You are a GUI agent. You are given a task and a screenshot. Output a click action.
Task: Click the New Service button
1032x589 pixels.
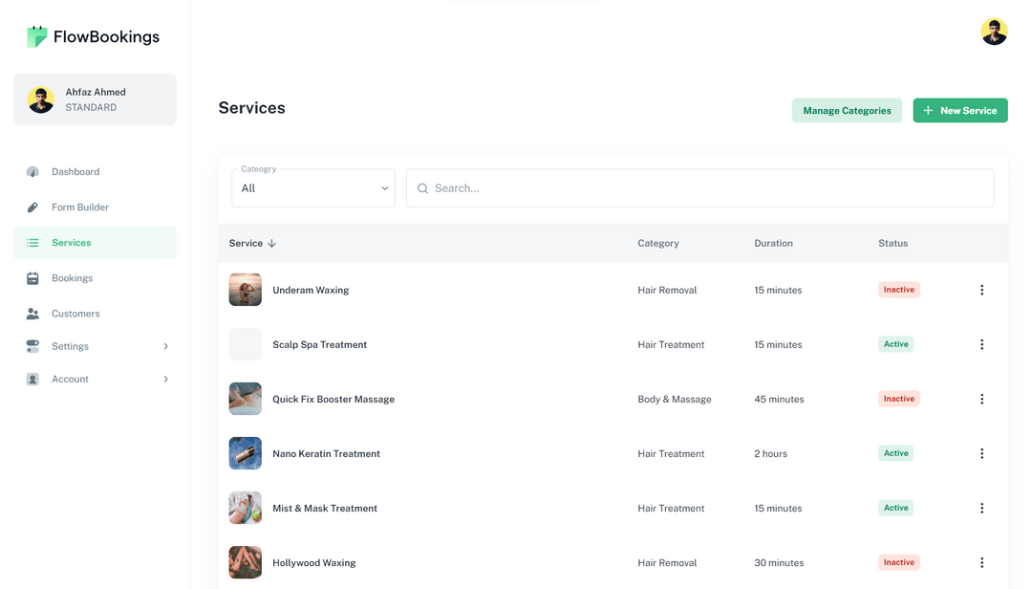point(959,110)
